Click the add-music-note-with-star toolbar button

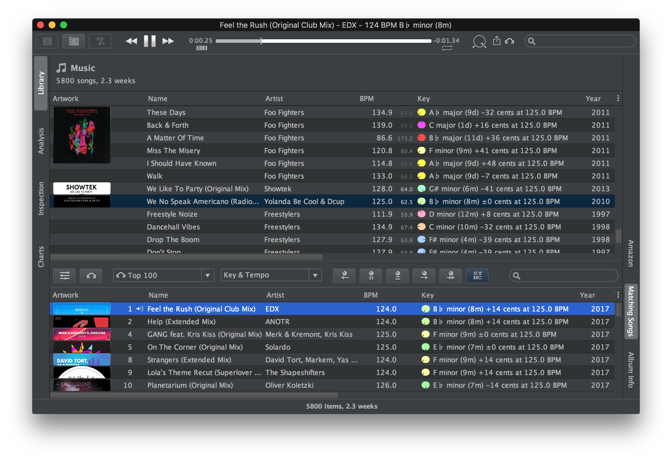click(100, 41)
